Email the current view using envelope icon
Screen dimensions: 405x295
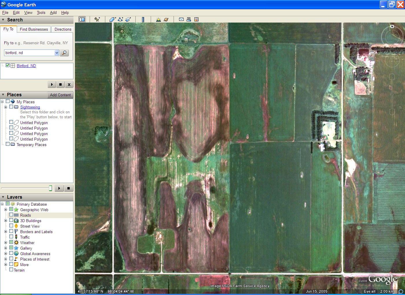[x=181, y=19]
